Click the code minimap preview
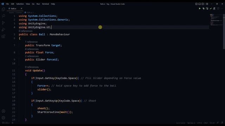Image resolution: width=225 pixels, height=126 pixels. click(216, 20)
